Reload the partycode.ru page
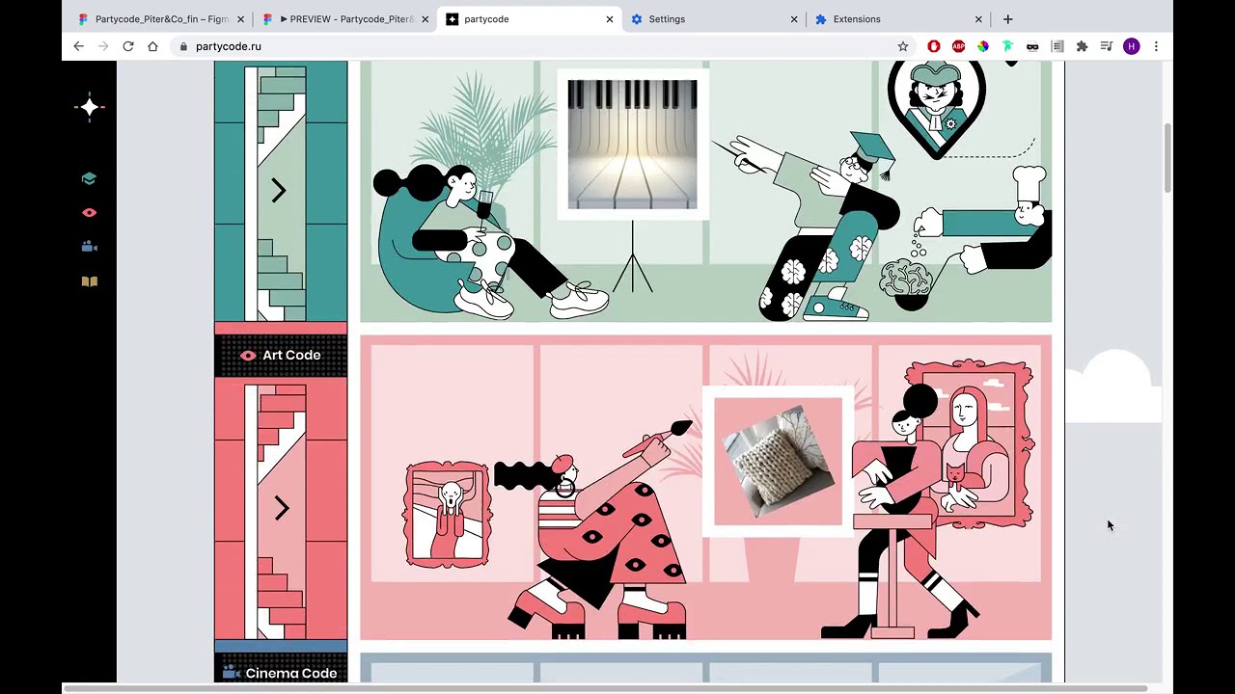The height and width of the screenshot is (694, 1235). 127,46
